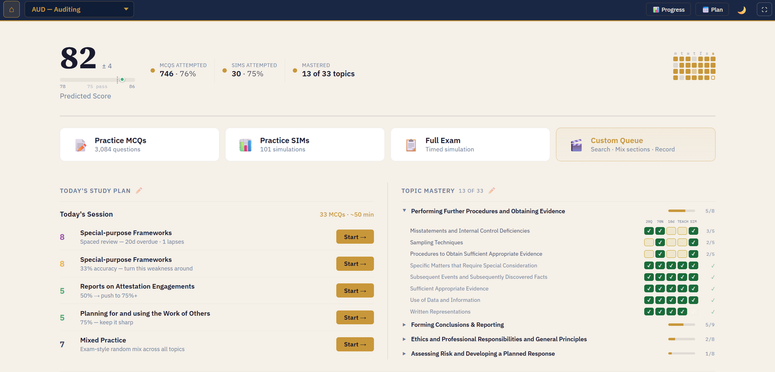Image resolution: width=775 pixels, height=372 pixels.
Task: Check 20Q box for Procedures to Obtain Evidence
Action: (649, 254)
